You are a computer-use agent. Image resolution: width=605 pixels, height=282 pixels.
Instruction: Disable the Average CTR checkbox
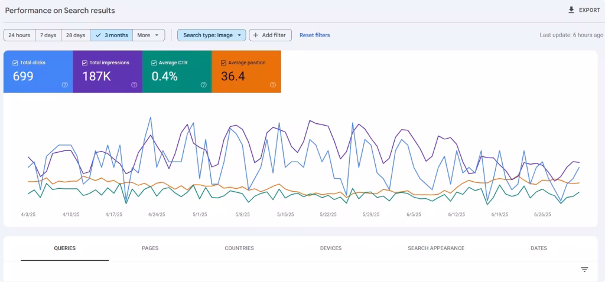coord(154,63)
